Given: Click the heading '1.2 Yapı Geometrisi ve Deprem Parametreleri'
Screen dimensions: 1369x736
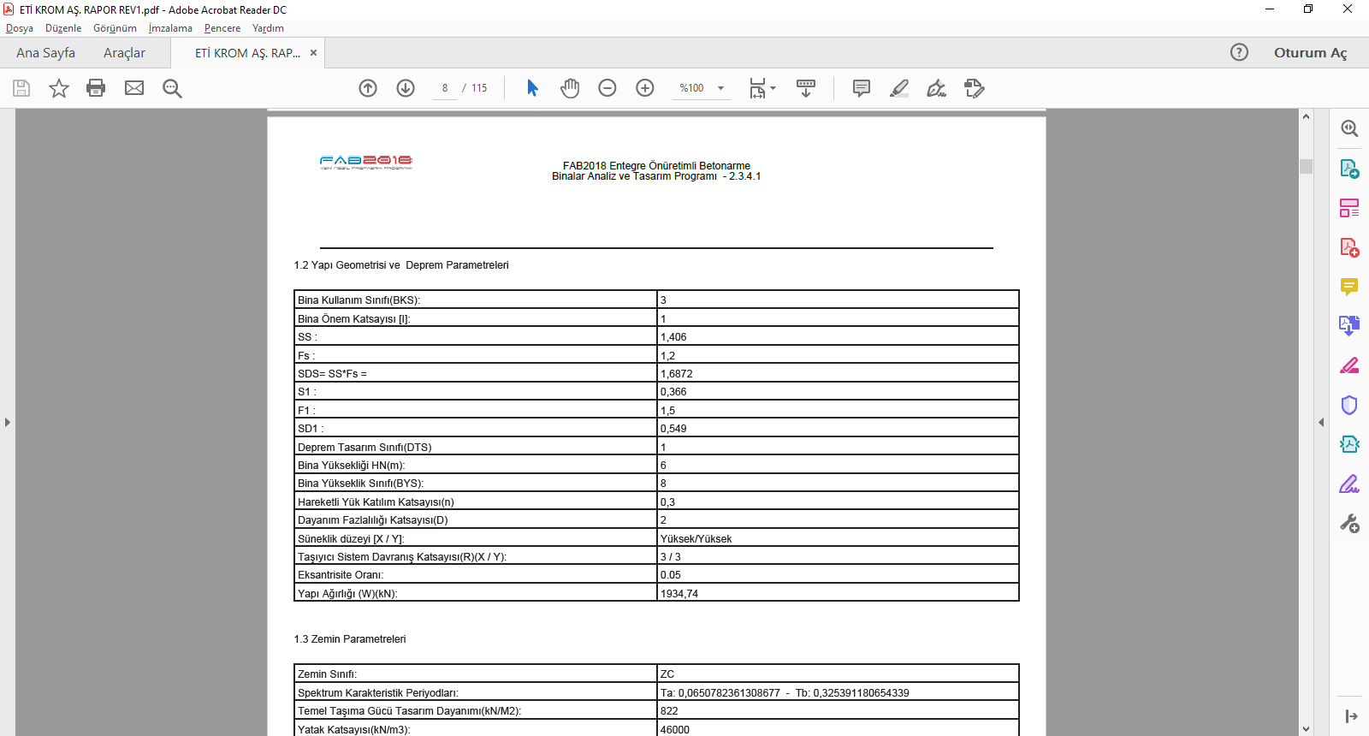Looking at the screenshot, I should click(401, 265).
